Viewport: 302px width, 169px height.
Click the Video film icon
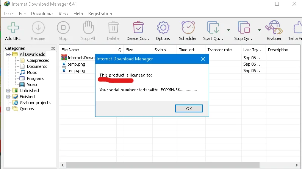point(22,84)
